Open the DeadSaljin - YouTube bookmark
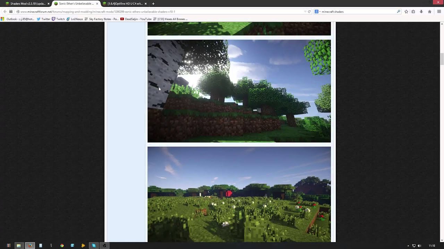The height and width of the screenshot is (249, 444). point(136,19)
